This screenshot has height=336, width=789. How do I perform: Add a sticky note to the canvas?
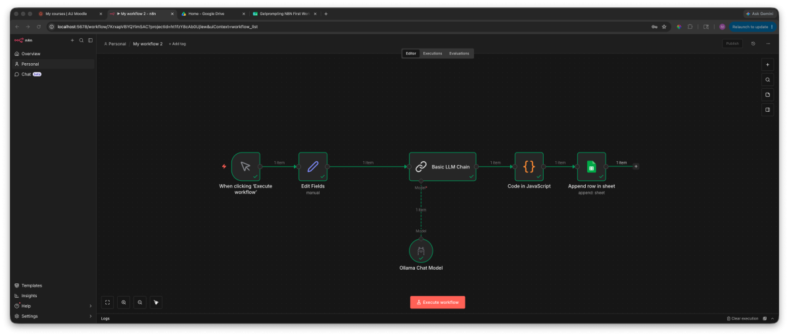(x=767, y=95)
